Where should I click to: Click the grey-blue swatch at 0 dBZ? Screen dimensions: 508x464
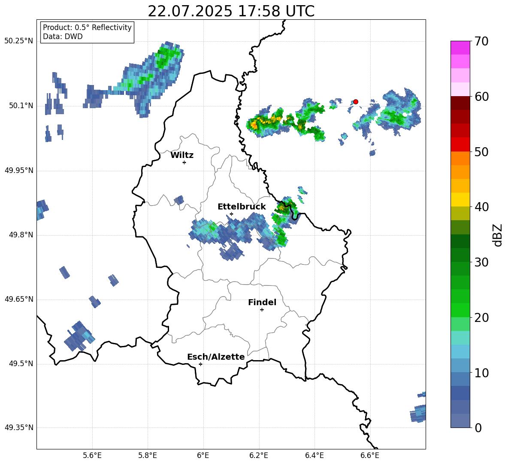click(460, 421)
